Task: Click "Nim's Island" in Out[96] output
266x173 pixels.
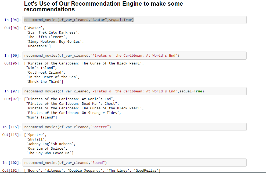Action: click(41, 68)
